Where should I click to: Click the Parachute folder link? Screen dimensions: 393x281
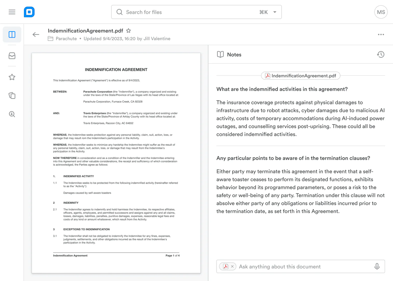[x=66, y=39]
